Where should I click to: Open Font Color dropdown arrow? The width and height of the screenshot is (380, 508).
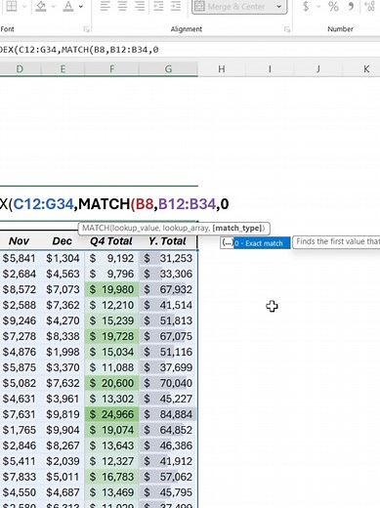[x=81, y=6]
